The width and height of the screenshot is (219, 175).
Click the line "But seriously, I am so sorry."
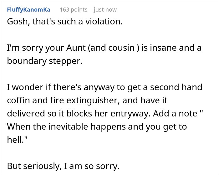pyautogui.click(x=63, y=166)
